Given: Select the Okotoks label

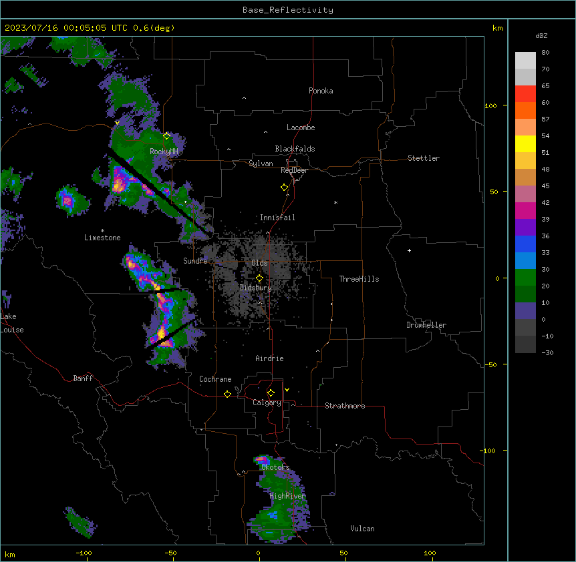Looking at the screenshot, I should tap(275, 467).
